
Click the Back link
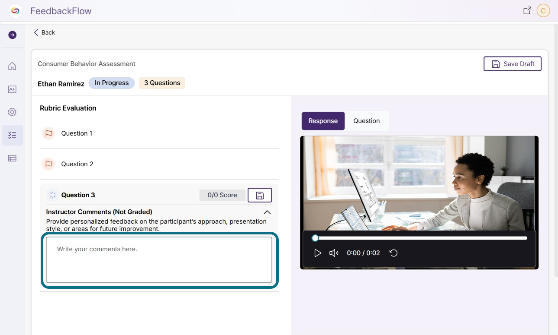pyautogui.click(x=45, y=32)
